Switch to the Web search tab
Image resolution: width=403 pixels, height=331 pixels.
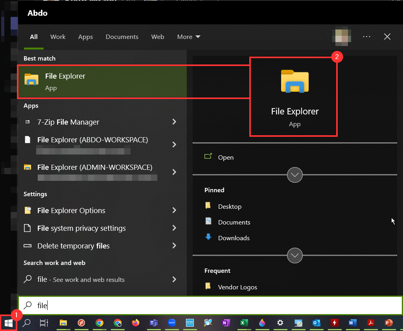tap(158, 37)
